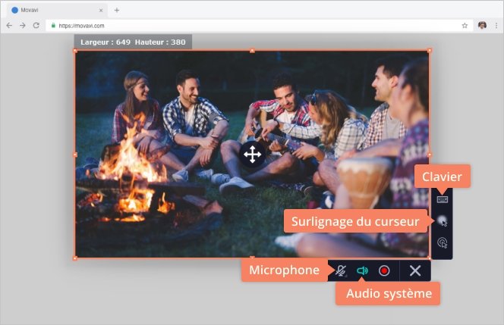Click the top-right capture frame handle

pos(430,50)
